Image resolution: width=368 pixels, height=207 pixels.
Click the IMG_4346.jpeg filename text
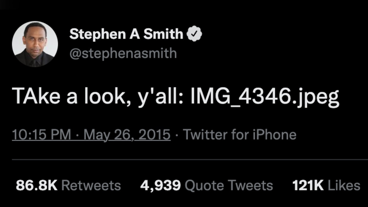[x=265, y=97]
